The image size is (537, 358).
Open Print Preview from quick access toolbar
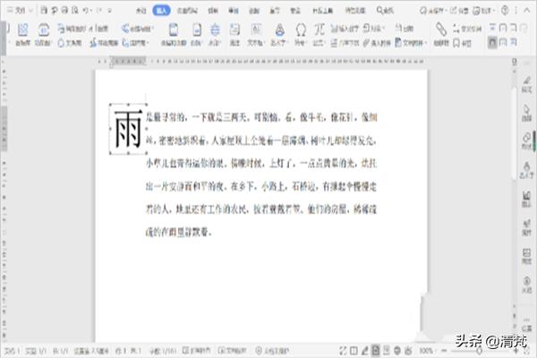click(75, 10)
